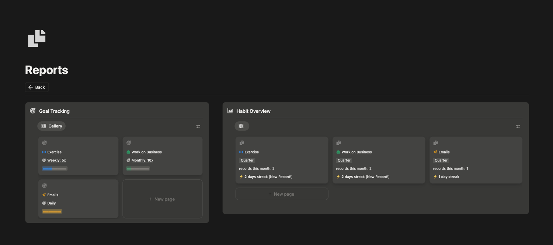553x245 pixels.
Task: Open Habit Overview view settings sliders icon
Action: point(518,126)
